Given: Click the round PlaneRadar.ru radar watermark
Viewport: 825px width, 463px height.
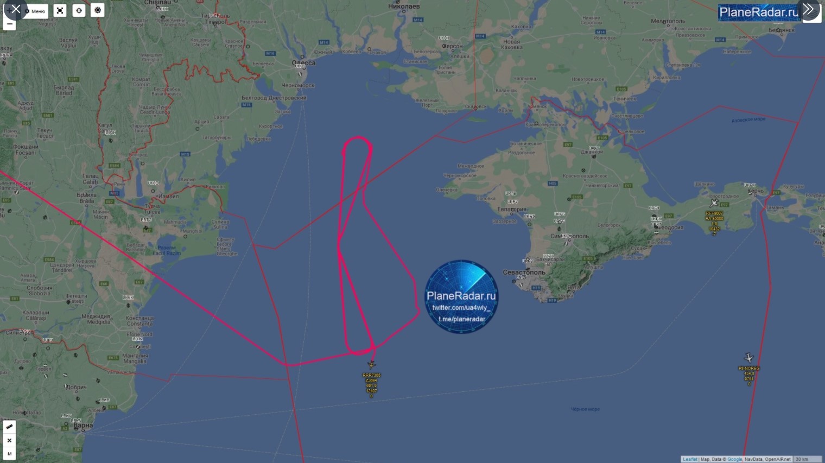Looking at the screenshot, I should click(461, 296).
